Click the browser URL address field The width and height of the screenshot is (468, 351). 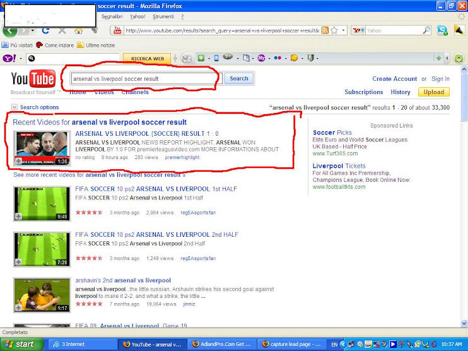222,30
